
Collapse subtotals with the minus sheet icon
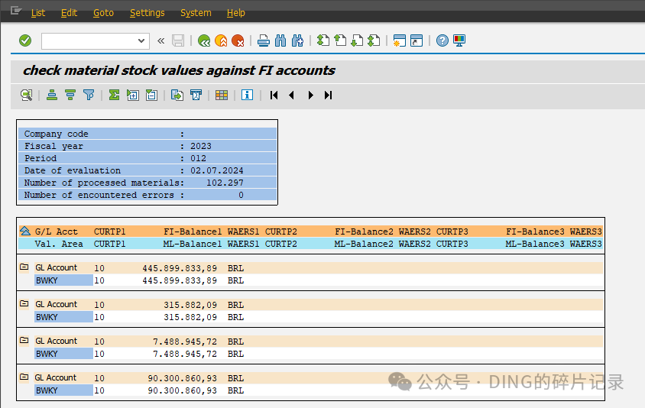(151, 96)
